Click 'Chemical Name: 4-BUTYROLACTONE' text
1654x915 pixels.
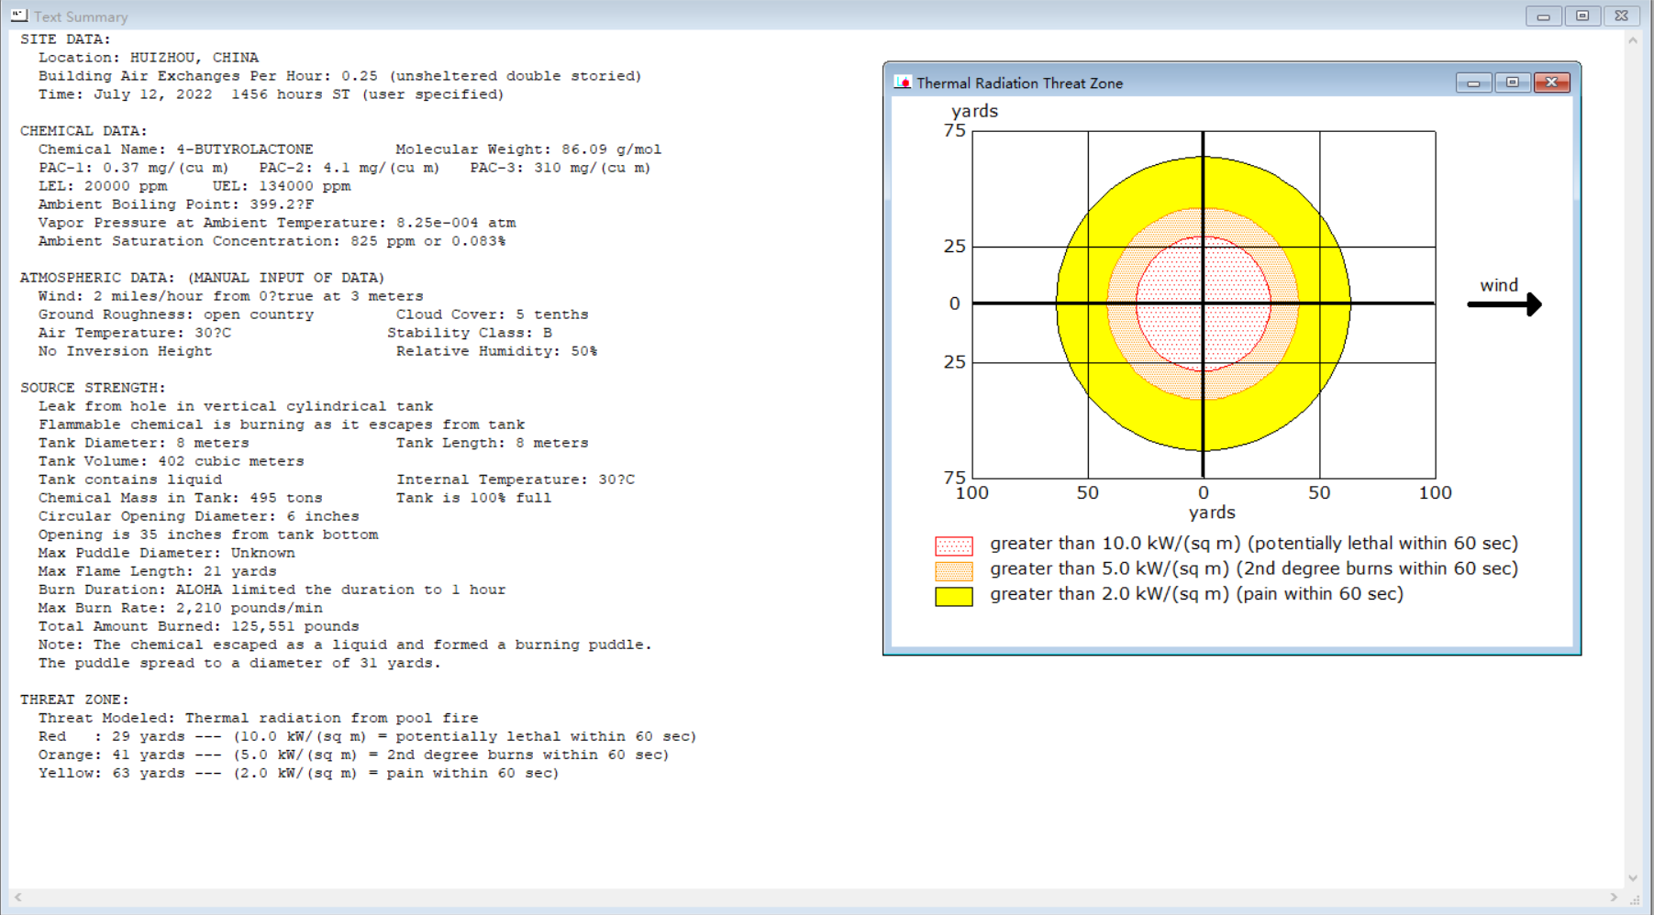(x=175, y=149)
